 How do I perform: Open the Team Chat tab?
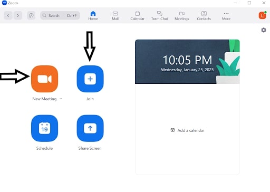[x=160, y=16]
